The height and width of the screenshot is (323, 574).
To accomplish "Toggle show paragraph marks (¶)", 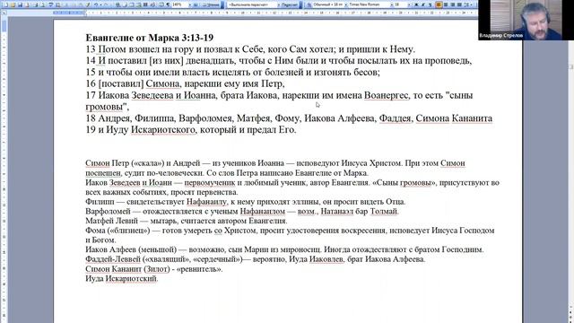I will tap(168, 4).
